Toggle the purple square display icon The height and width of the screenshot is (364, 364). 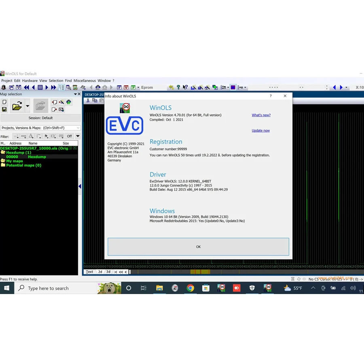233,87
